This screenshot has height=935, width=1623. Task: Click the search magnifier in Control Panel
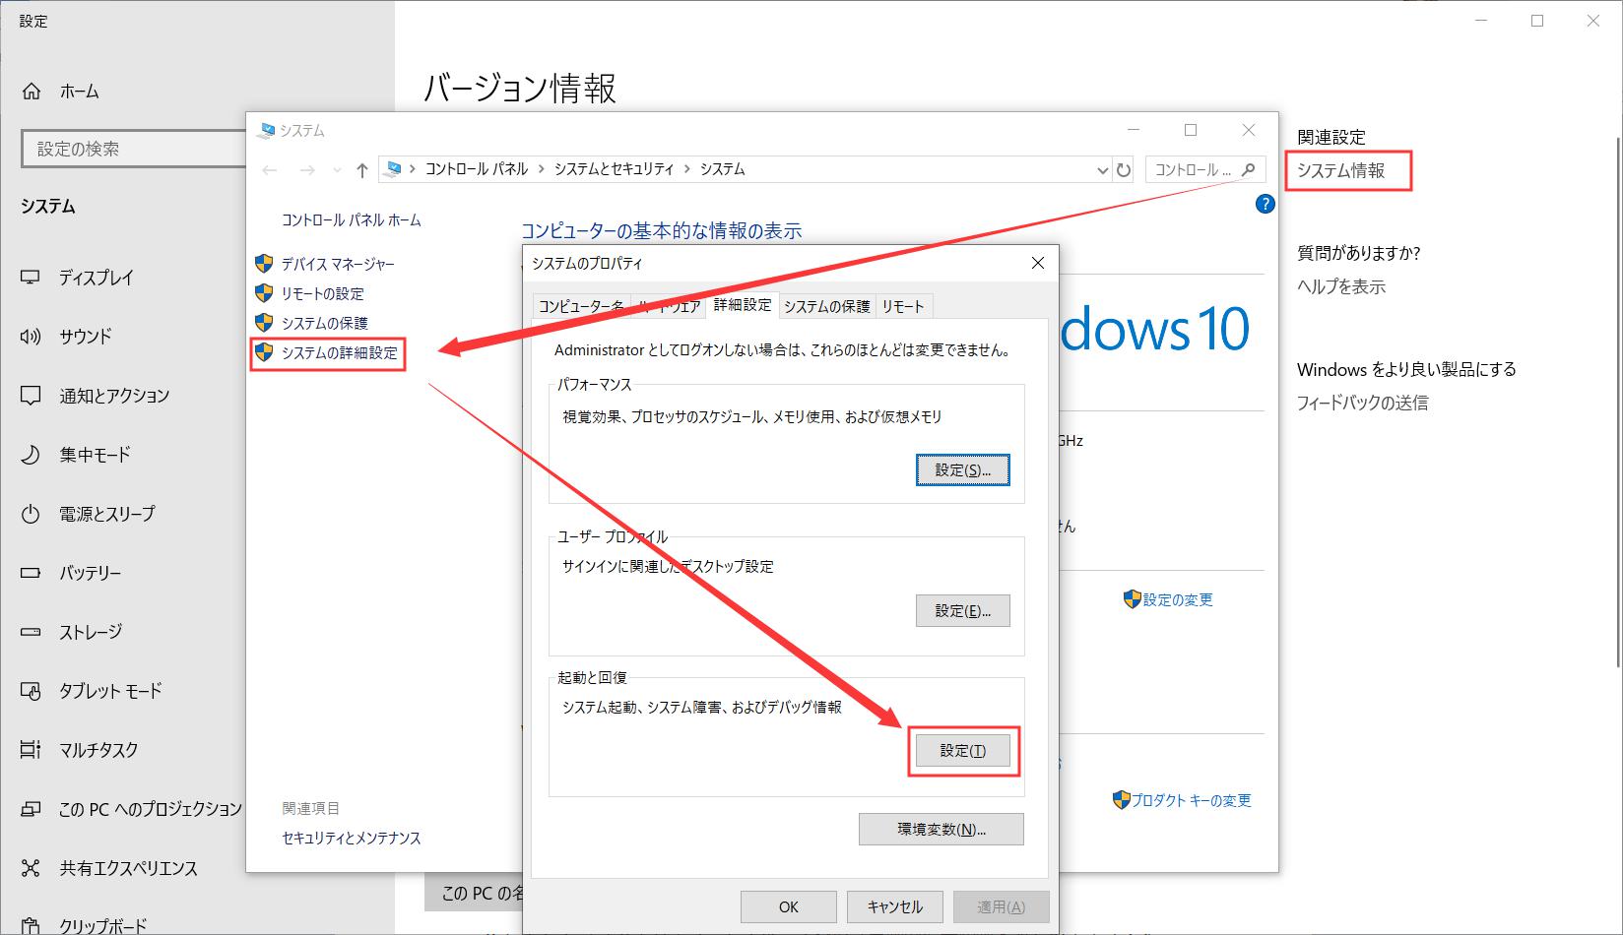[x=1249, y=169]
